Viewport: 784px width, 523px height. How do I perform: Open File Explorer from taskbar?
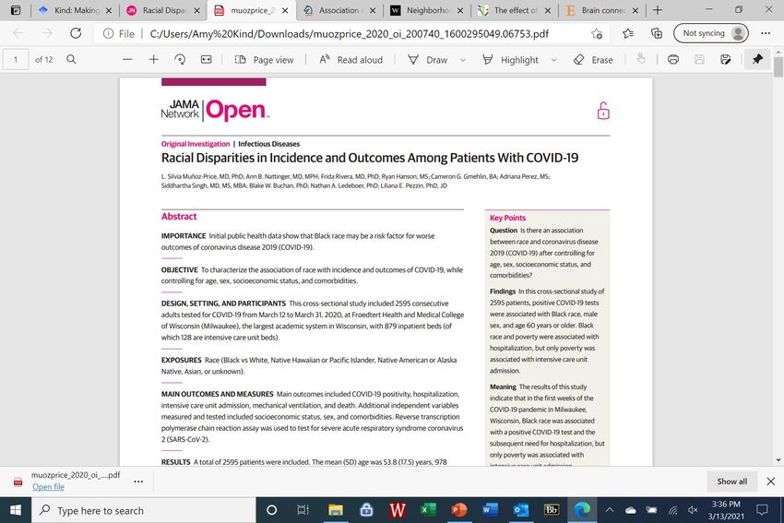(x=335, y=510)
